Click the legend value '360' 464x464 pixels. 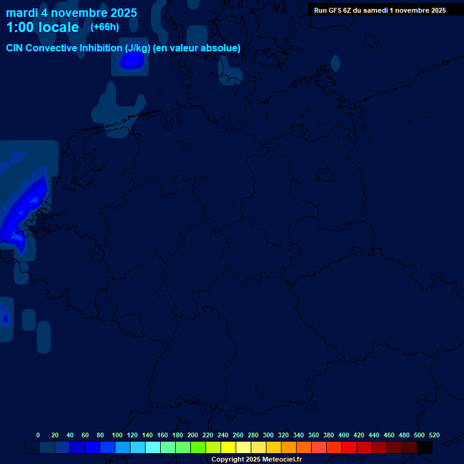tap(314, 435)
